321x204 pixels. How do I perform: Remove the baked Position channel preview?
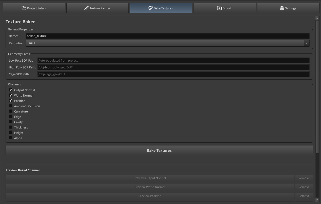click(304, 196)
